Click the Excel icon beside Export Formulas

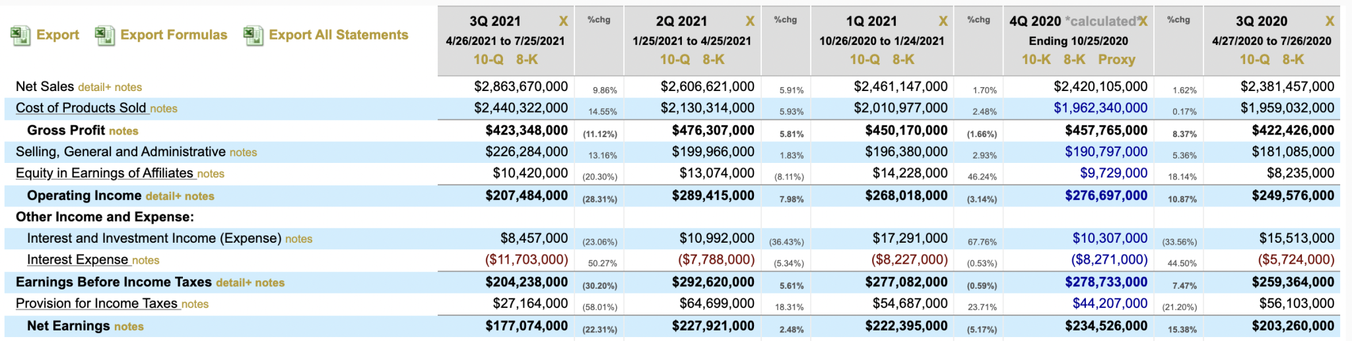(104, 35)
